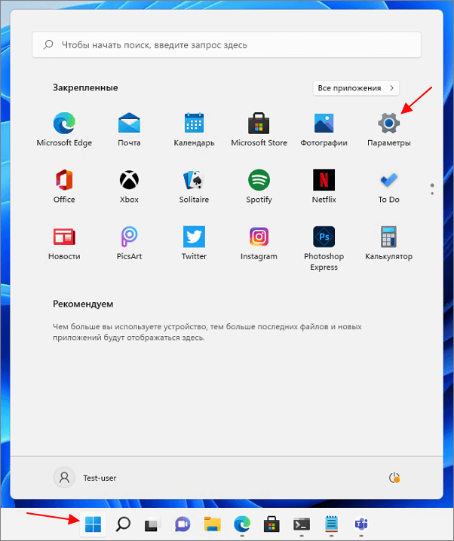Open Instagram
454x541 pixels.
coord(259,243)
